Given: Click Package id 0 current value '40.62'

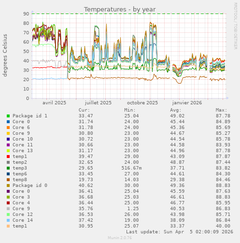Looking at the screenshot, I should point(86,186).
